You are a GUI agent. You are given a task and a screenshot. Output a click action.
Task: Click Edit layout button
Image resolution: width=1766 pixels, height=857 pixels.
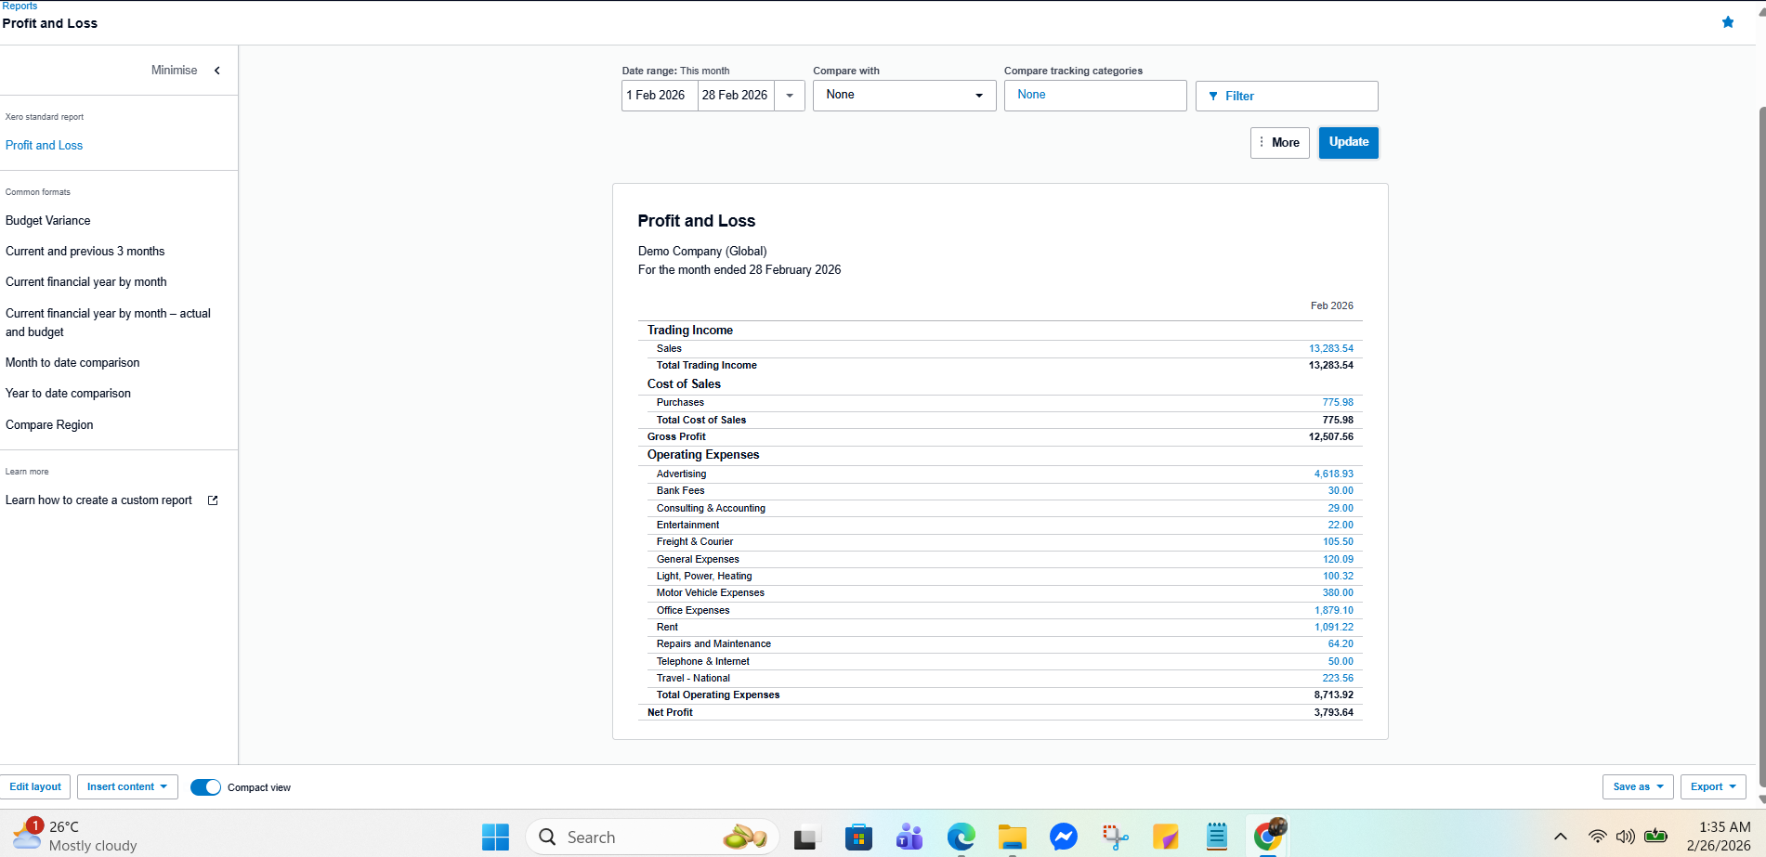coord(35,787)
